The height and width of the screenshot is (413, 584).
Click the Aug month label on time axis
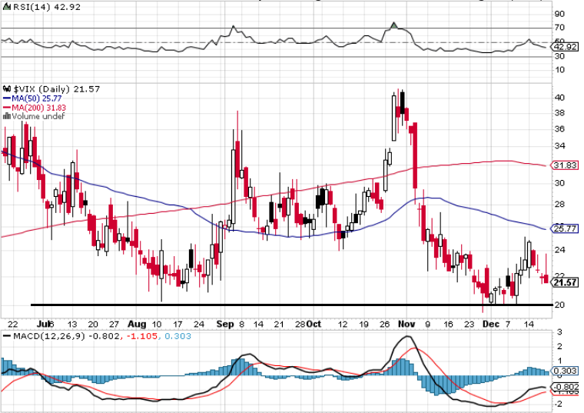click(x=137, y=324)
